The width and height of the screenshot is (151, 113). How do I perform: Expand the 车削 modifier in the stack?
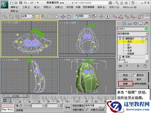[x=124, y=57]
